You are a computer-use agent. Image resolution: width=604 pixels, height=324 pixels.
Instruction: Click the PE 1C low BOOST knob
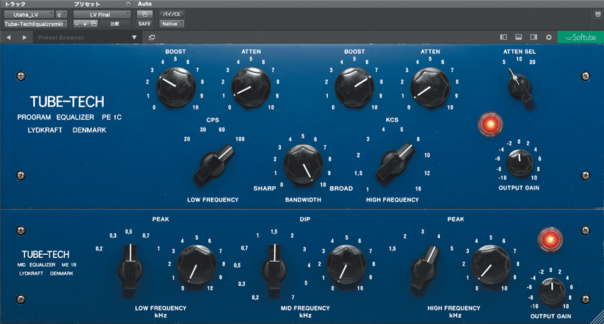tap(176, 87)
